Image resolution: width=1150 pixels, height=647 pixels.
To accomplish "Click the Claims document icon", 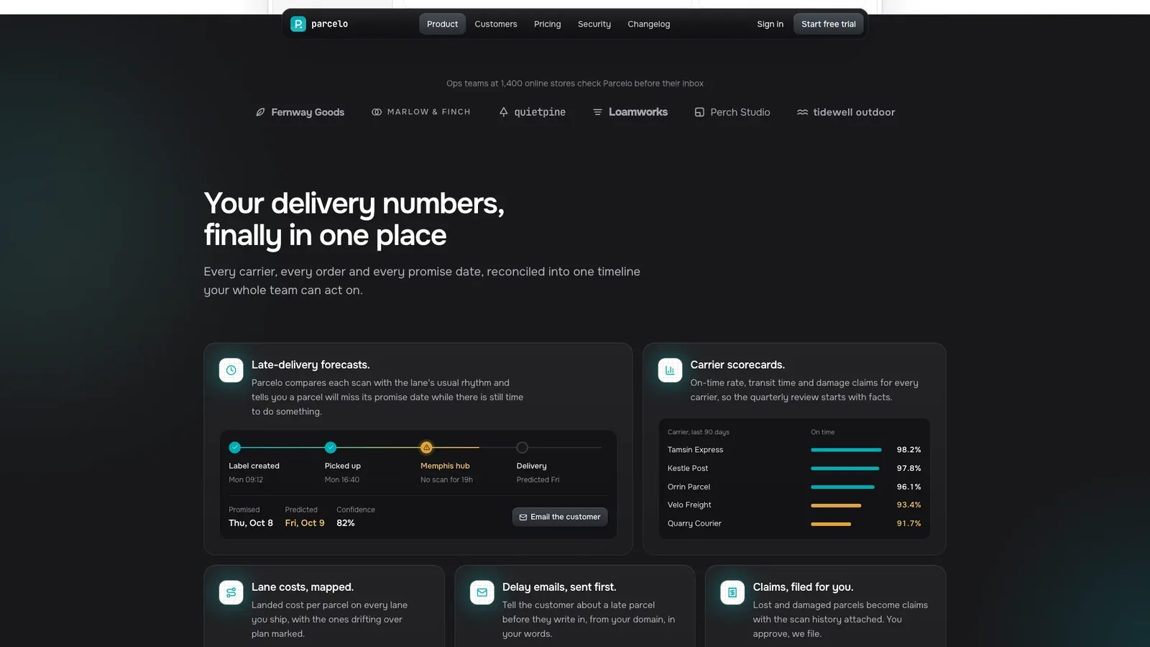I will point(732,592).
